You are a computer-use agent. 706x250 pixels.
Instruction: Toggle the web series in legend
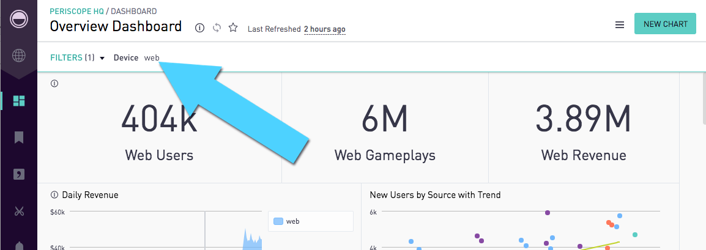286,221
